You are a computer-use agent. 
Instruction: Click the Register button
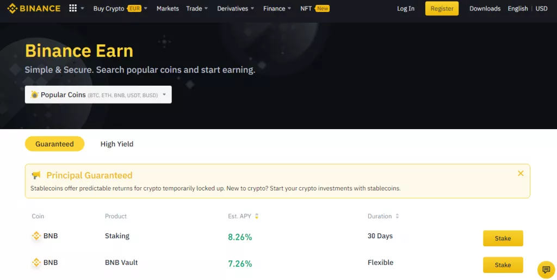pos(442,9)
